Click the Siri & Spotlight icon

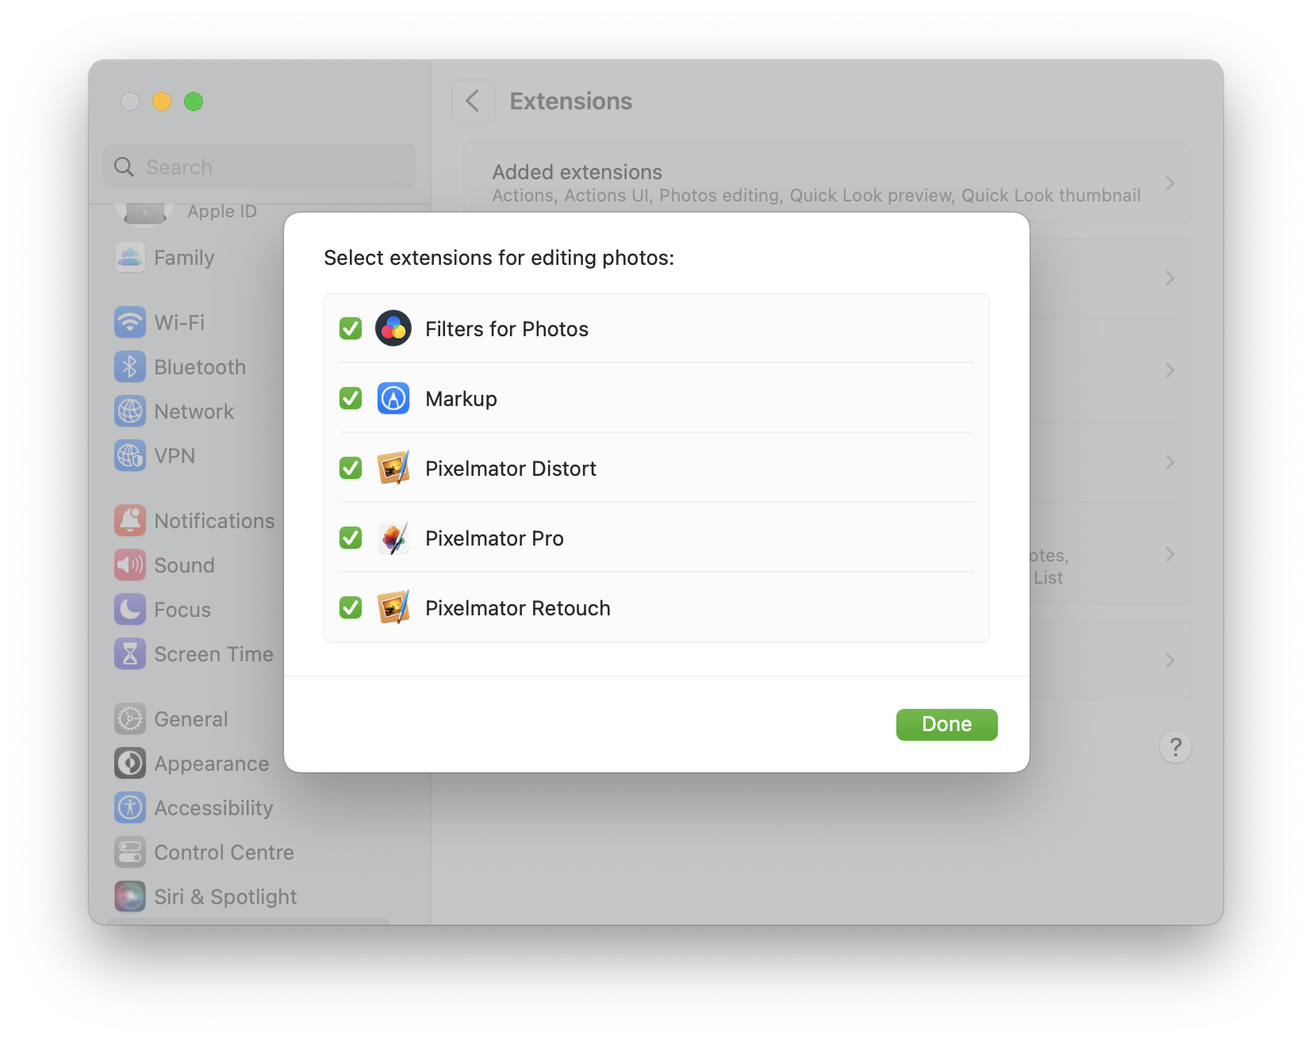click(130, 897)
